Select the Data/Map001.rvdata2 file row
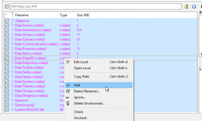Viewport: 202px width, 121px height. point(101,58)
